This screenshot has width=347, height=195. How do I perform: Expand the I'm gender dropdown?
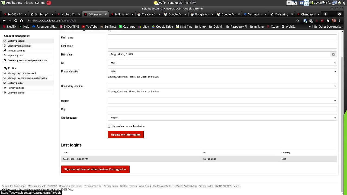click(222, 63)
